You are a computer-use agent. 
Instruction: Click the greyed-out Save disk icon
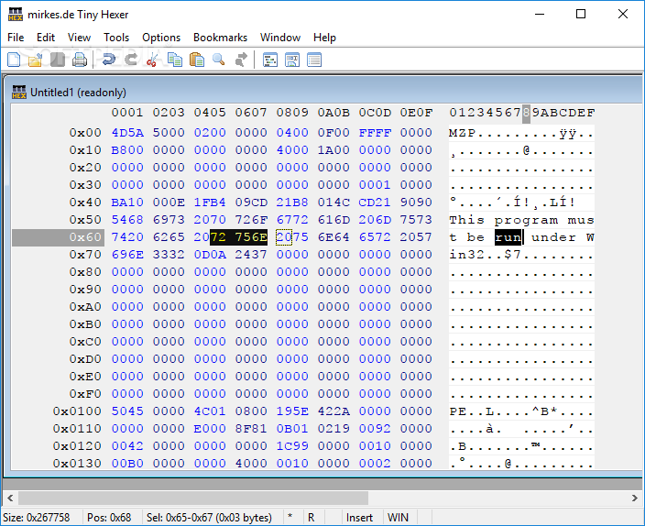(x=58, y=60)
